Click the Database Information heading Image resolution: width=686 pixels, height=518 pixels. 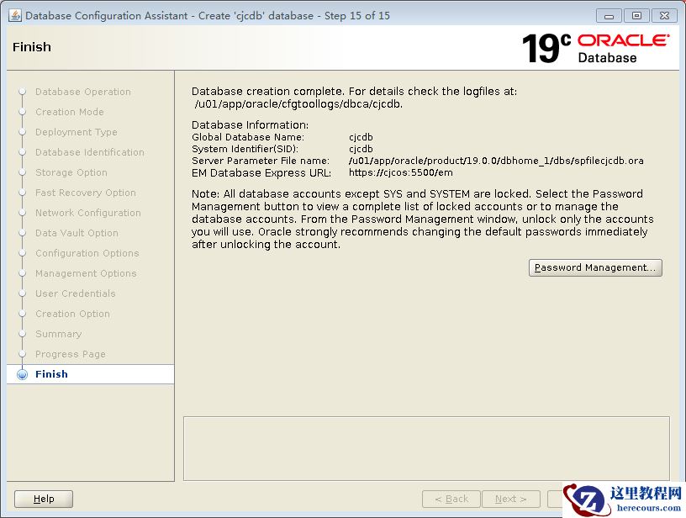[250, 124]
